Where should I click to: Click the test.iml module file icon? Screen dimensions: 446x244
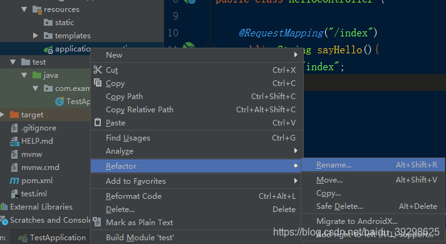click(x=14, y=194)
